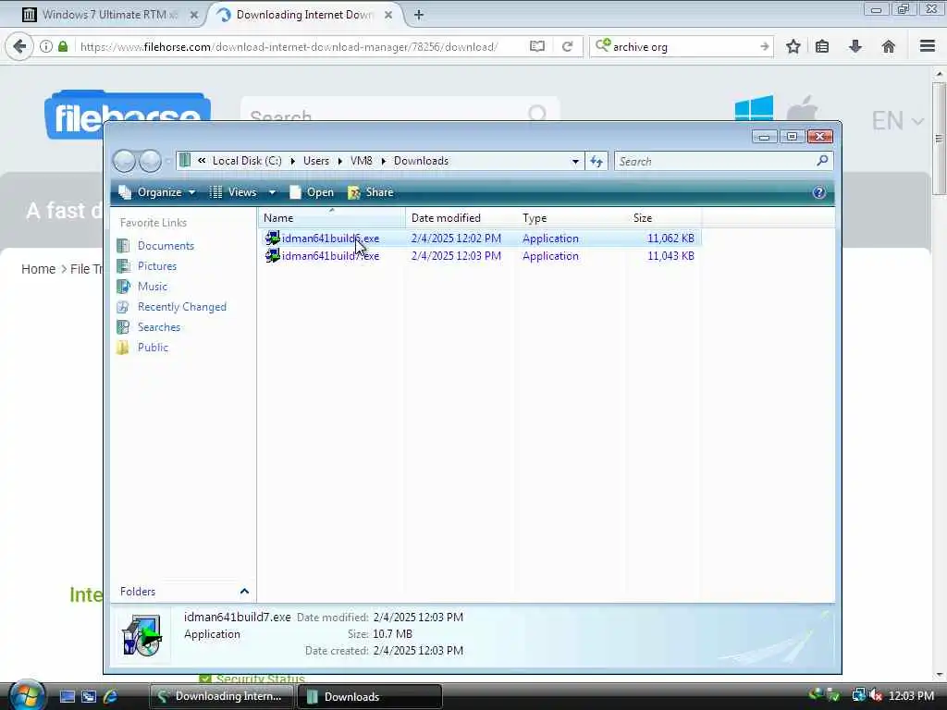947x710 pixels.
Task: Click Show Desktop quick launch icon
Action: (x=67, y=696)
